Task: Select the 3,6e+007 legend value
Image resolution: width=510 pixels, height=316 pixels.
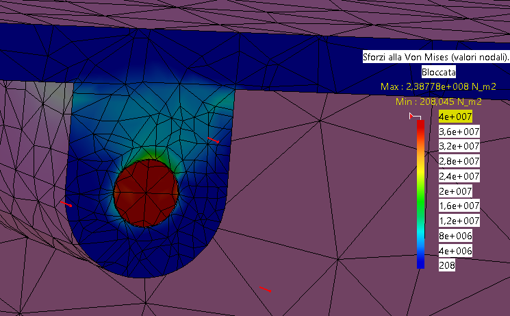Action: [459, 132]
